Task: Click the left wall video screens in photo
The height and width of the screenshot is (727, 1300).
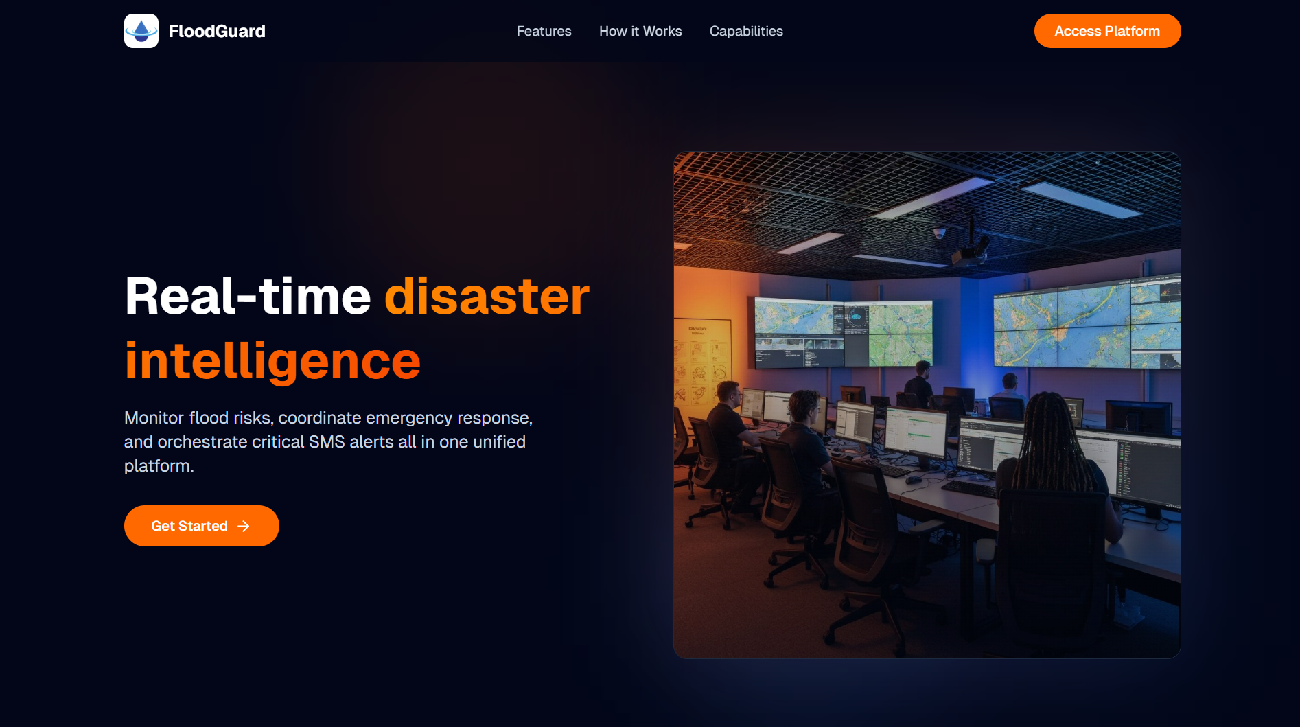Action: coord(843,333)
